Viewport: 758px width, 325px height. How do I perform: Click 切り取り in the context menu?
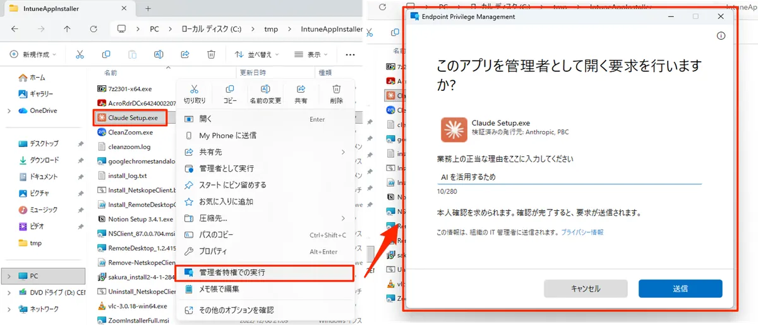pos(195,94)
